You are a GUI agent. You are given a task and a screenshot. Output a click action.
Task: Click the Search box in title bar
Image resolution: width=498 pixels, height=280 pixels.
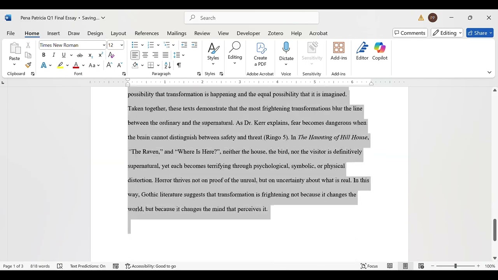pyautogui.click(x=251, y=18)
